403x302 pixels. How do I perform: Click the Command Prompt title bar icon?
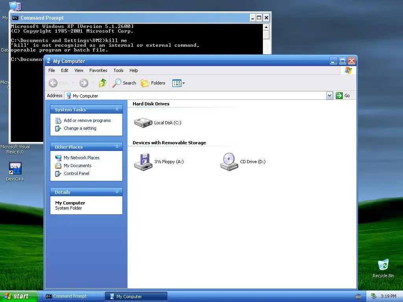(x=15, y=18)
